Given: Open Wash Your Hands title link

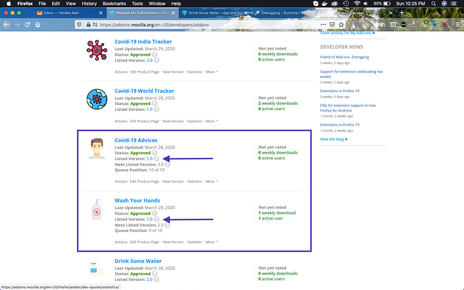Looking at the screenshot, I should 137,200.
